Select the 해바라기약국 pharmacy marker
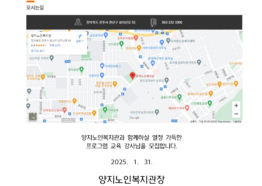This screenshot has height=186, width=262. (x=187, y=108)
